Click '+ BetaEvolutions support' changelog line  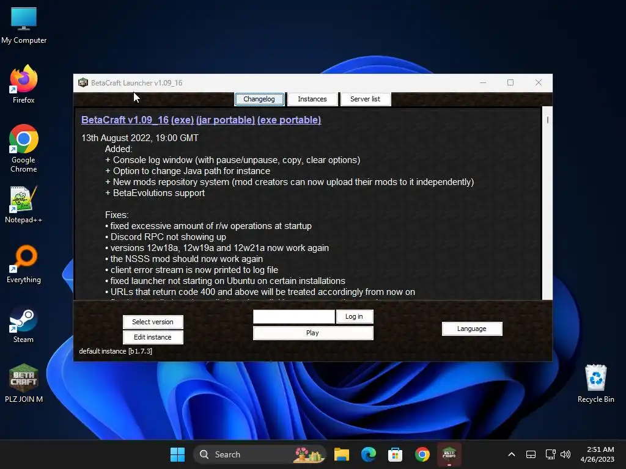point(155,193)
